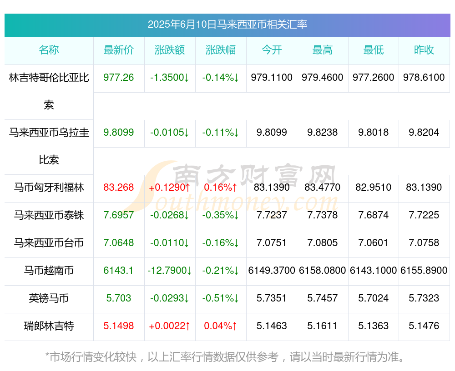Viewport: 455px width, 371px height.
Task: Click previous close 5.1476
Action: click(x=424, y=326)
